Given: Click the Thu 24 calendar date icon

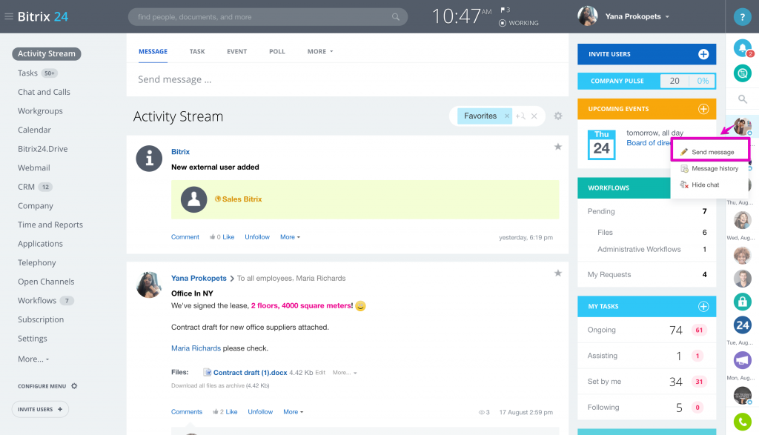Looking at the screenshot, I should pyautogui.click(x=602, y=145).
